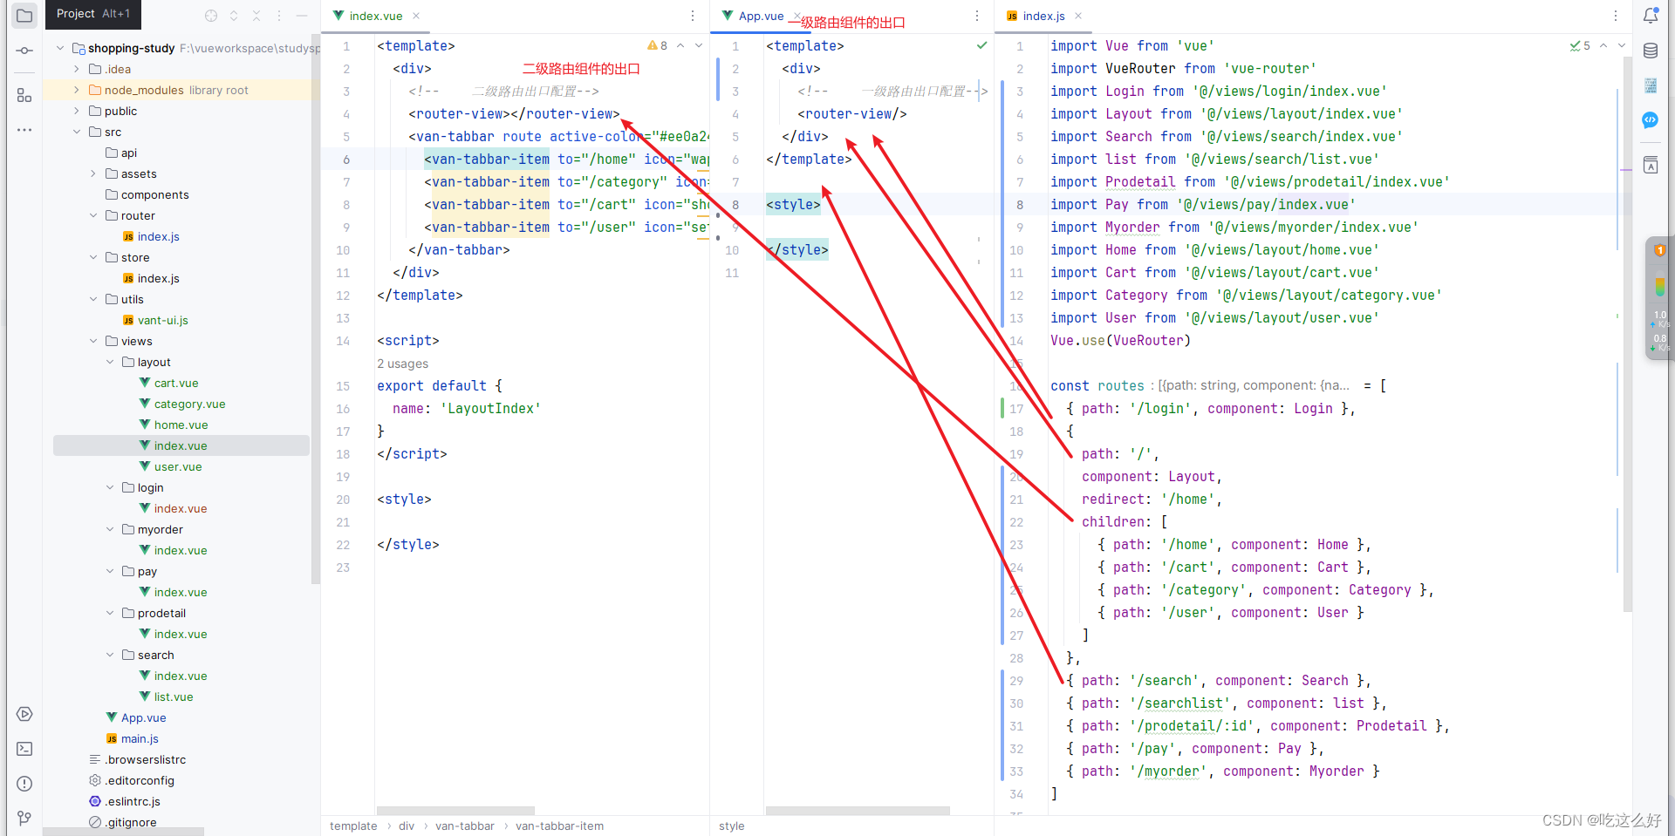Collapse the router folder

pyautogui.click(x=93, y=215)
